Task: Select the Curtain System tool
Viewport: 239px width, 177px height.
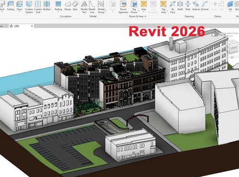Action: tap(29, 7)
